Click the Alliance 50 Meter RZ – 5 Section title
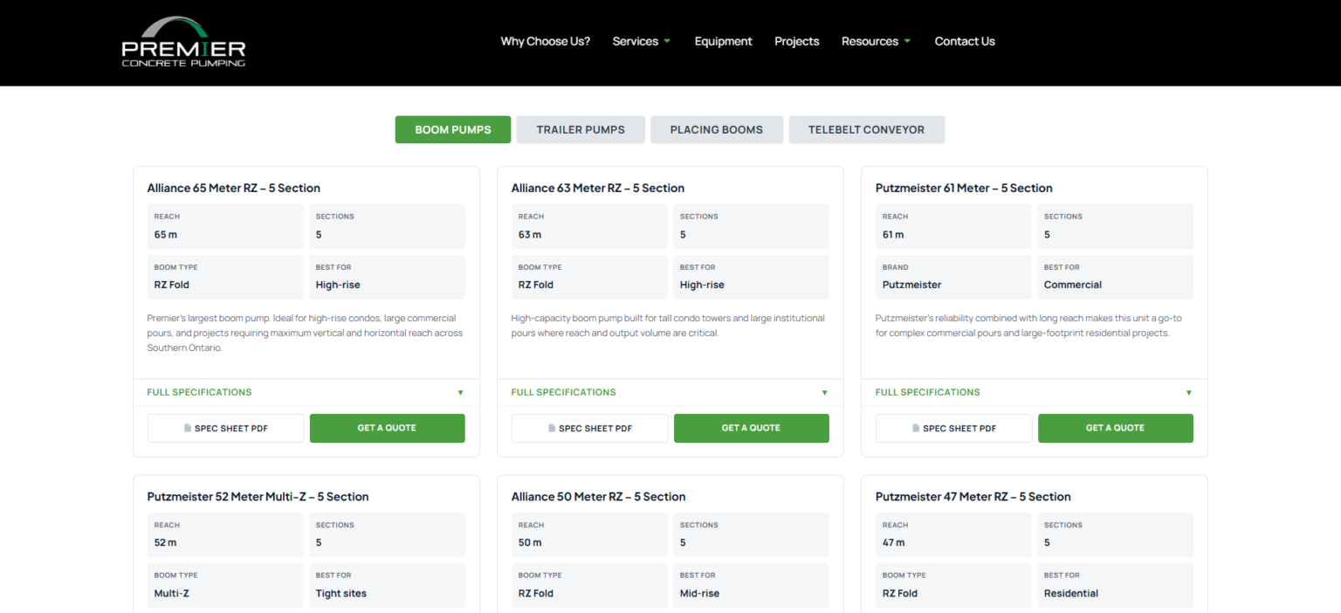Viewport: 1341px width, 613px height. pos(599,496)
